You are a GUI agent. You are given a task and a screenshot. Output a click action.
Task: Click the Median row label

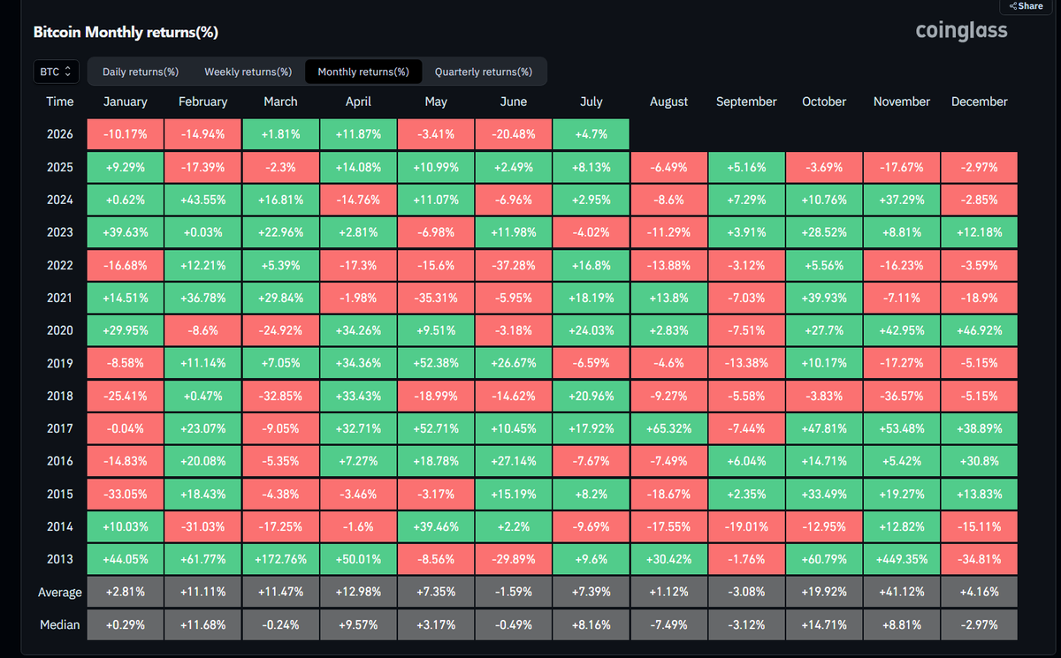tap(60, 625)
